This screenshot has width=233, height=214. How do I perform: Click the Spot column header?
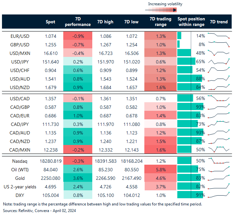[50, 22]
